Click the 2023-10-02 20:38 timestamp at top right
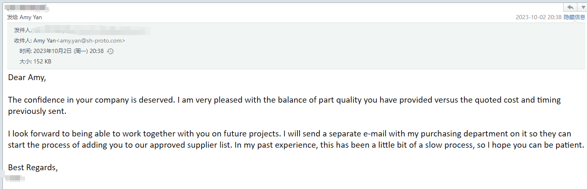This screenshot has height=189, width=587. click(539, 17)
